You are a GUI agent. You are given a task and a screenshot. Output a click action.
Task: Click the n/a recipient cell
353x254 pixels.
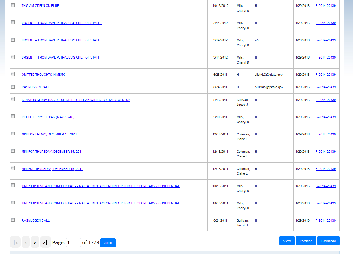click(x=257, y=40)
